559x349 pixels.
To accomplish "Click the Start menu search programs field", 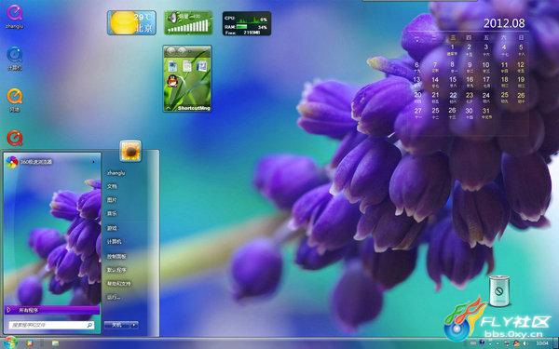I will (x=52, y=325).
